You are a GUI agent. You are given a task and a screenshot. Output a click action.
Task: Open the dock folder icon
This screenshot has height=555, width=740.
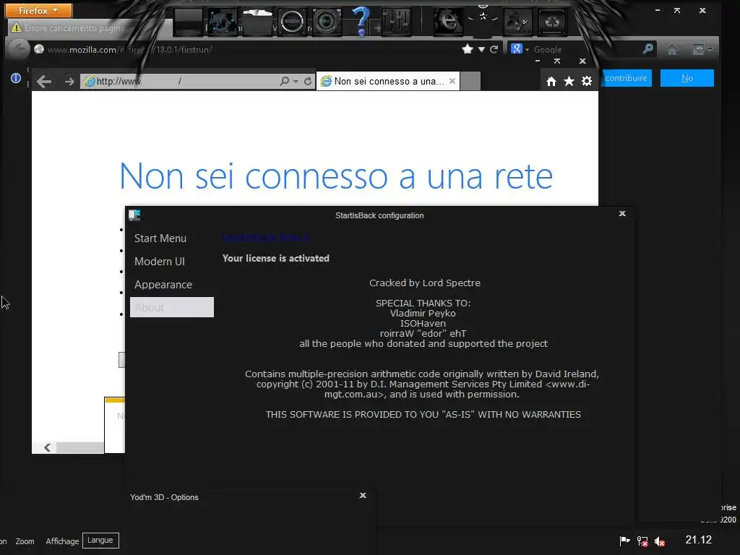(x=257, y=22)
